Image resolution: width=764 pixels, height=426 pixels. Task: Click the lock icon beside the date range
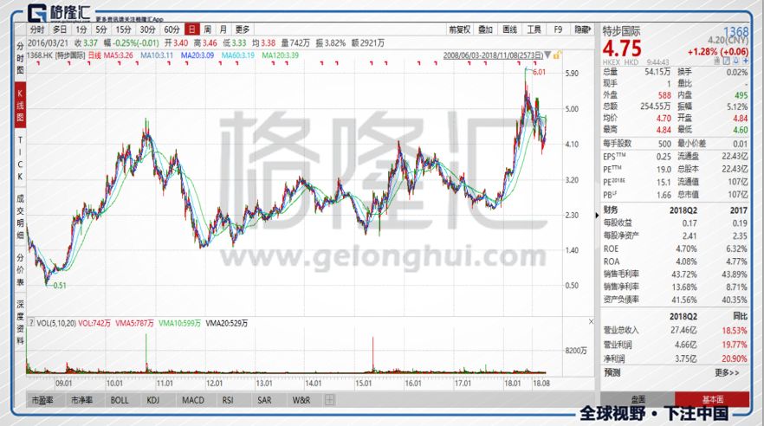(556, 55)
